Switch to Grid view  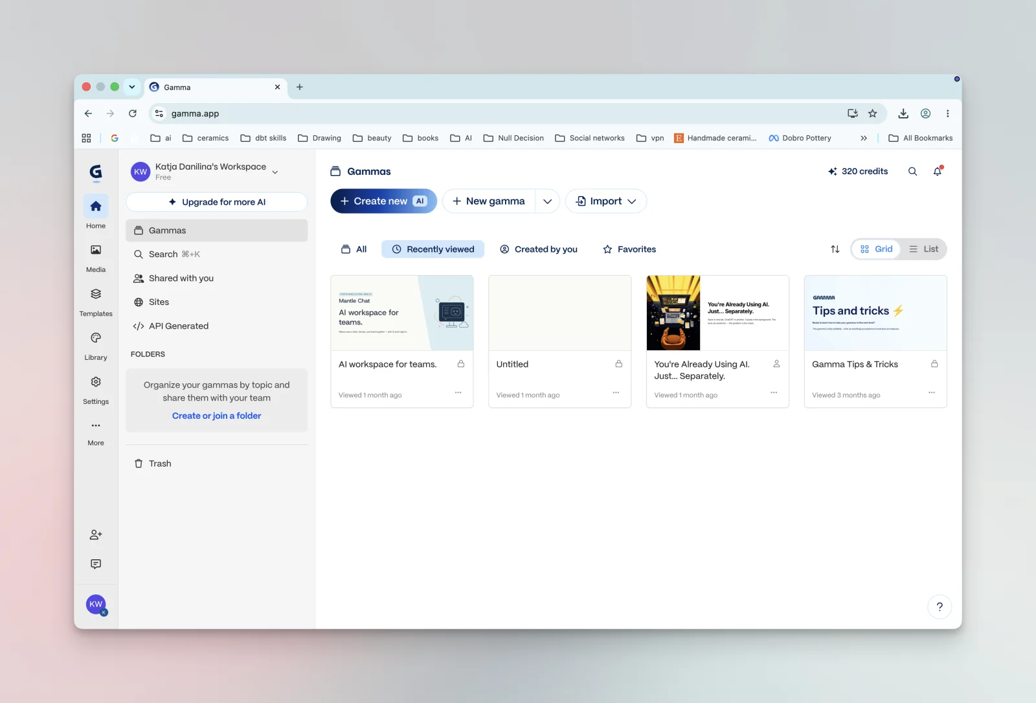(x=877, y=249)
